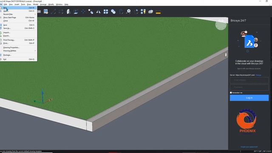Click the push-pull surface tool icon
This screenshot has width=272, height=153.
[76, 11]
